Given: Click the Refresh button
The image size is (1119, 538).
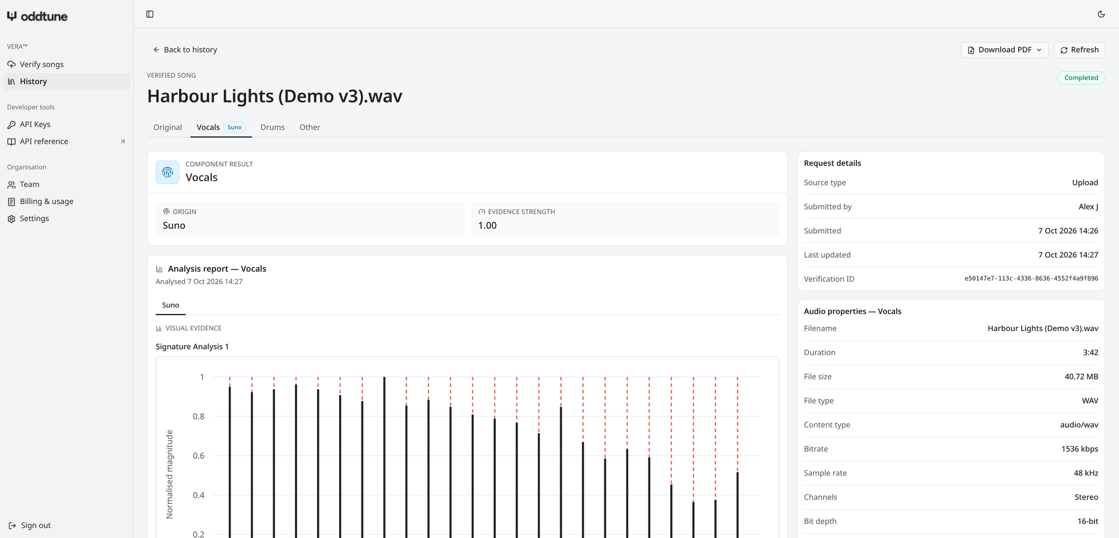Looking at the screenshot, I should coord(1079,50).
